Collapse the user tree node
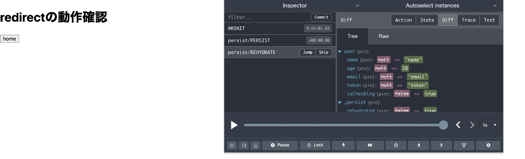This screenshot has height=159, width=525. click(x=340, y=51)
